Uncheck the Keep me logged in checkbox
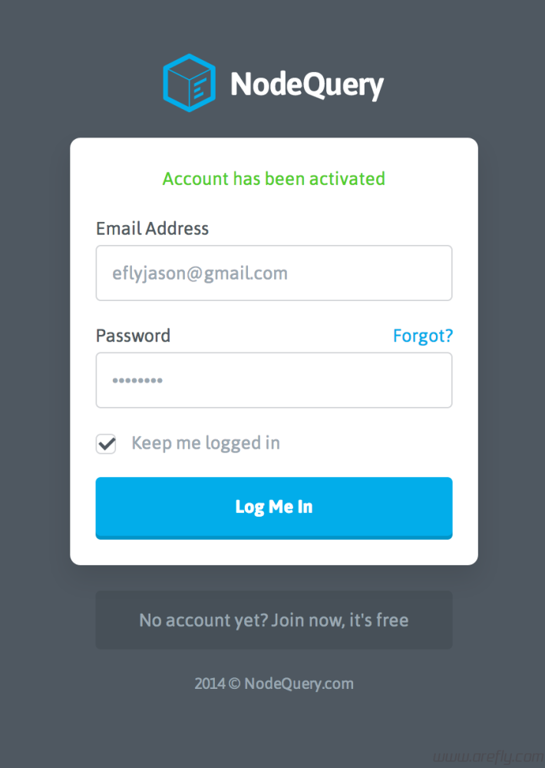Viewport: 545px width, 768px height. 106,444
